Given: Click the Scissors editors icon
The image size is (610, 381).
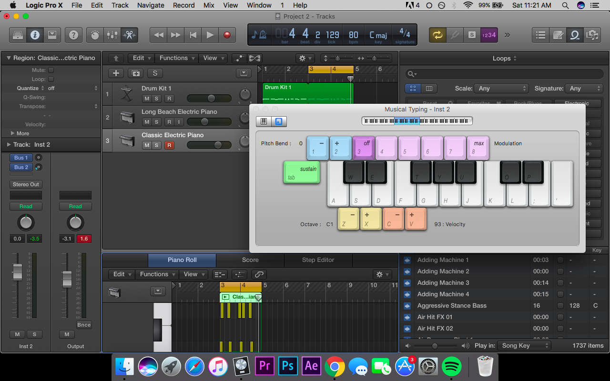Looking at the screenshot, I should tap(128, 35).
